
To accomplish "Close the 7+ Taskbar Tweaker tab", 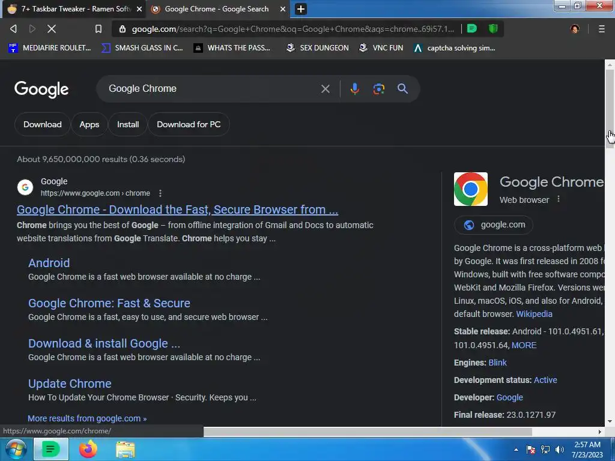I will tap(139, 9).
